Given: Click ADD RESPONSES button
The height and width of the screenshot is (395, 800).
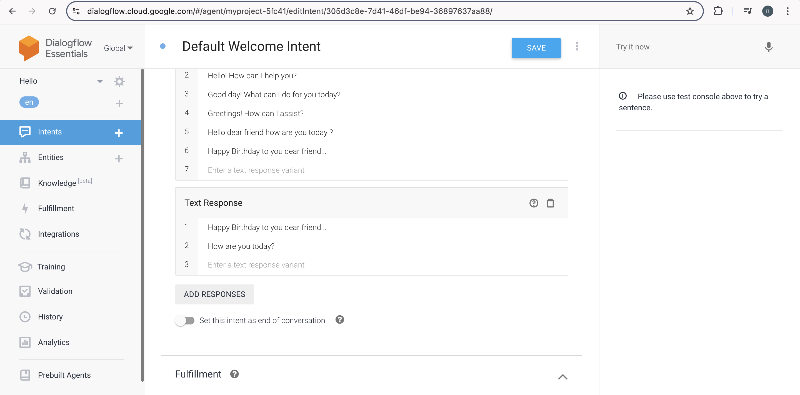Looking at the screenshot, I should tap(214, 294).
